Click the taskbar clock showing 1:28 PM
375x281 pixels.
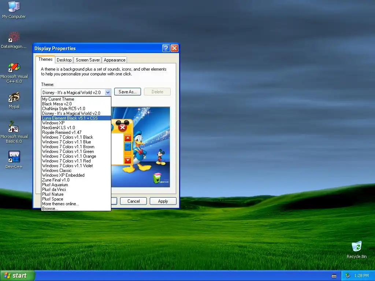click(361, 276)
